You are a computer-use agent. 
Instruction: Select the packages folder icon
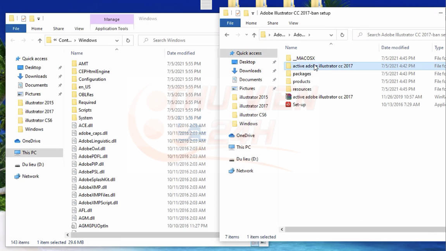pyautogui.click(x=288, y=74)
